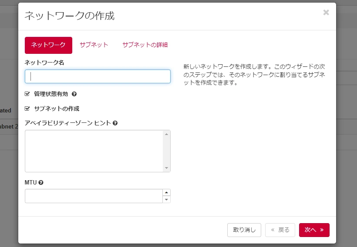Click help icon next to 管理状態有効
Screen dimensions: 357x247
74,94
